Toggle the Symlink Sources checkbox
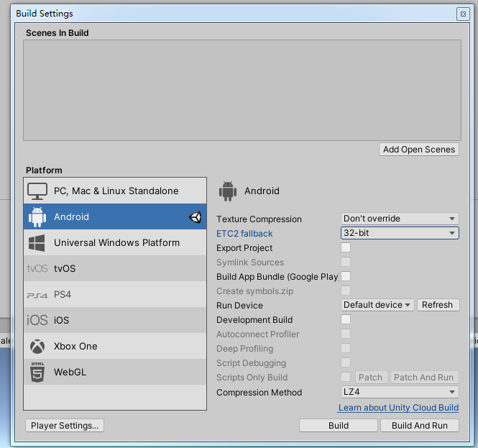 pos(346,262)
